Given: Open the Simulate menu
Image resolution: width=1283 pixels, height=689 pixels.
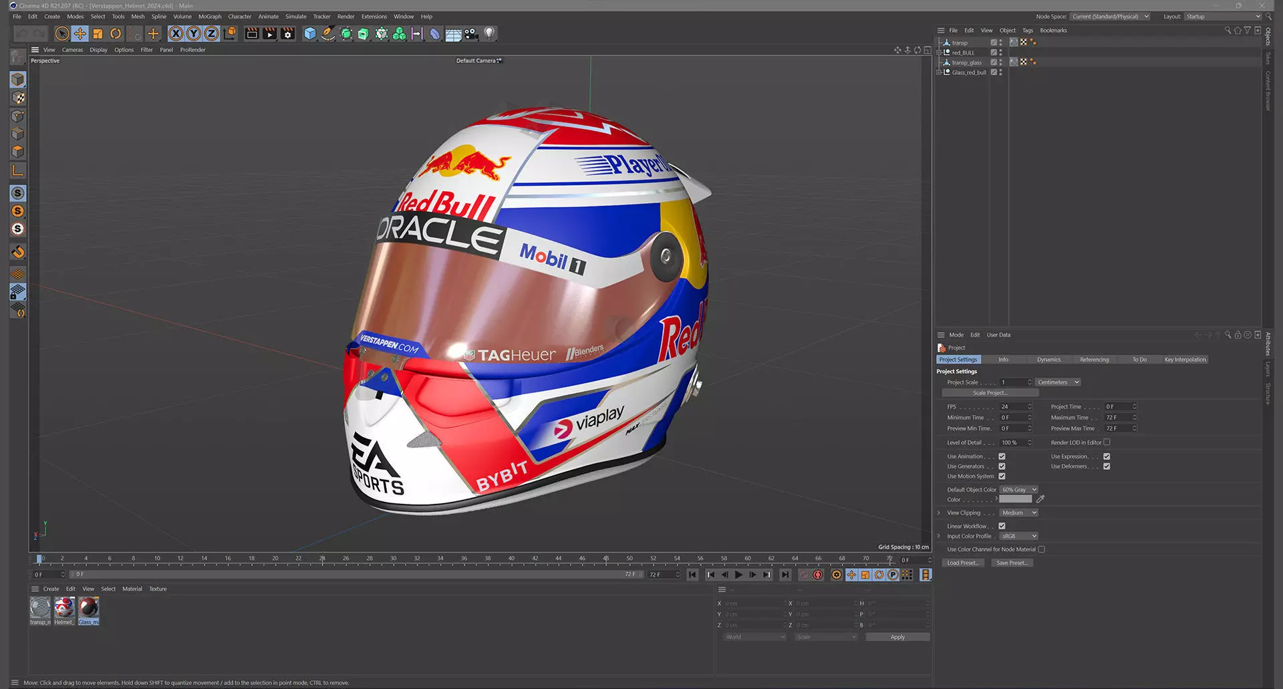Looking at the screenshot, I should coord(296,17).
